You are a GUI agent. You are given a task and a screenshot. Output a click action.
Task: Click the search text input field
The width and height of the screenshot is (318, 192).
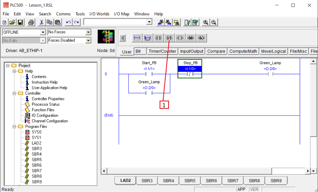click(115, 22)
